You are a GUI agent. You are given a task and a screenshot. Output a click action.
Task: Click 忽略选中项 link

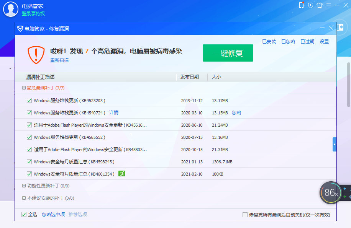(53, 214)
